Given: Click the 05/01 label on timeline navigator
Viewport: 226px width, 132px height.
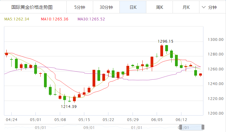Looking at the screenshot, I should [x=40, y=127].
